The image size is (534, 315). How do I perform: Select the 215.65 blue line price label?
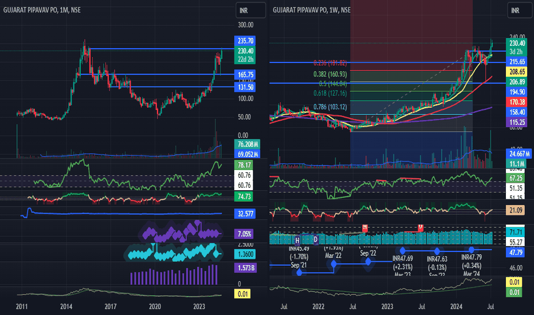coord(517,62)
